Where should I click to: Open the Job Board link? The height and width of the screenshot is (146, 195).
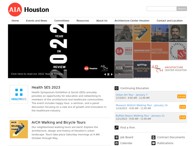[x=127, y=137]
